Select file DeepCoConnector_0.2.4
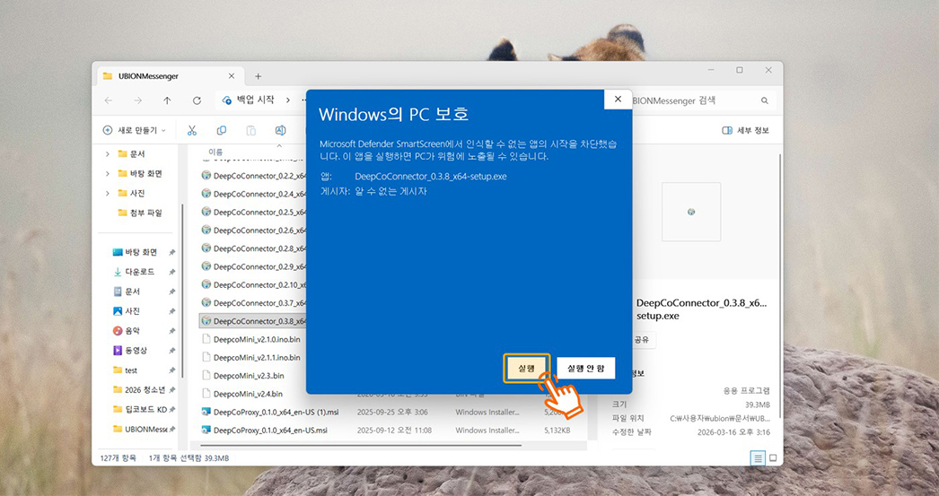This screenshot has width=939, height=496. [253, 195]
